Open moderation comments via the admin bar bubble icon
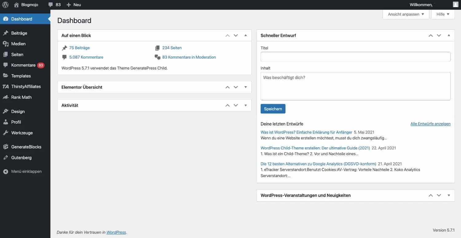This screenshot has width=461, height=238. pyautogui.click(x=50, y=5)
